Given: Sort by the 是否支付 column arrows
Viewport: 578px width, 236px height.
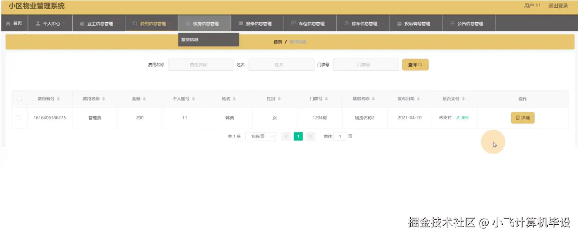Looking at the screenshot, I should click(463, 99).
